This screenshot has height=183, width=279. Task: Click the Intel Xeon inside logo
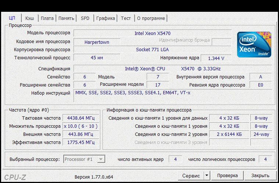click(x=254, y=45)
